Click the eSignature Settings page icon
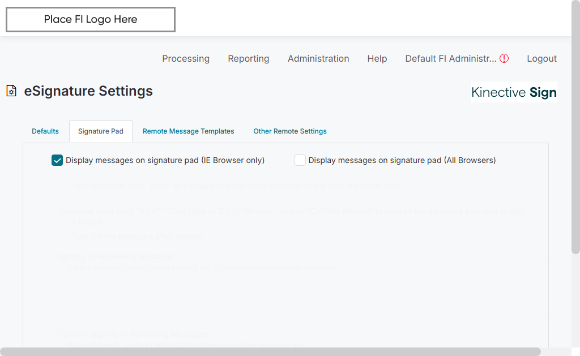This screenshot has width=580, height=356. (x=11, y=91)
